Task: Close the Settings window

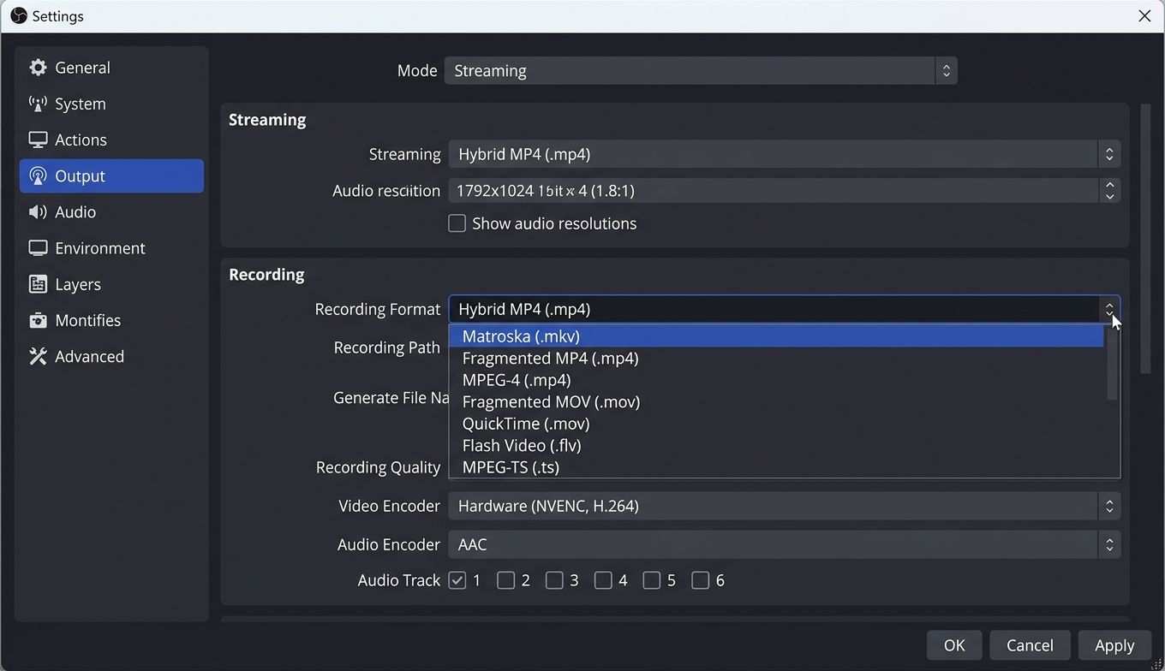Action: pos(1144,15)
